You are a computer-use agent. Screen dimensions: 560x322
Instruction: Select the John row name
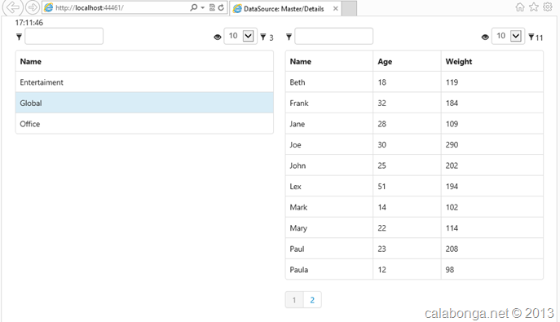coord(298,165)
